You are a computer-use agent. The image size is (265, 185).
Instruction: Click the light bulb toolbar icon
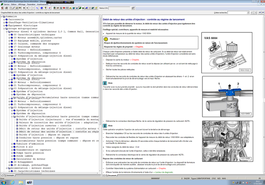coord(96,8)
